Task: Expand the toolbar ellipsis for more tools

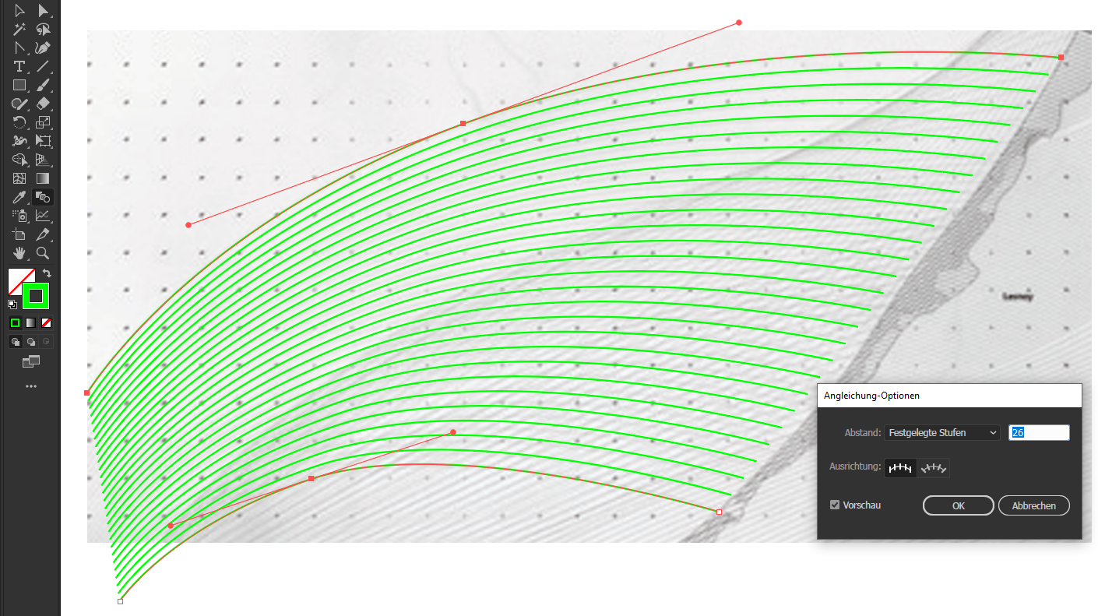Action: 31,386
